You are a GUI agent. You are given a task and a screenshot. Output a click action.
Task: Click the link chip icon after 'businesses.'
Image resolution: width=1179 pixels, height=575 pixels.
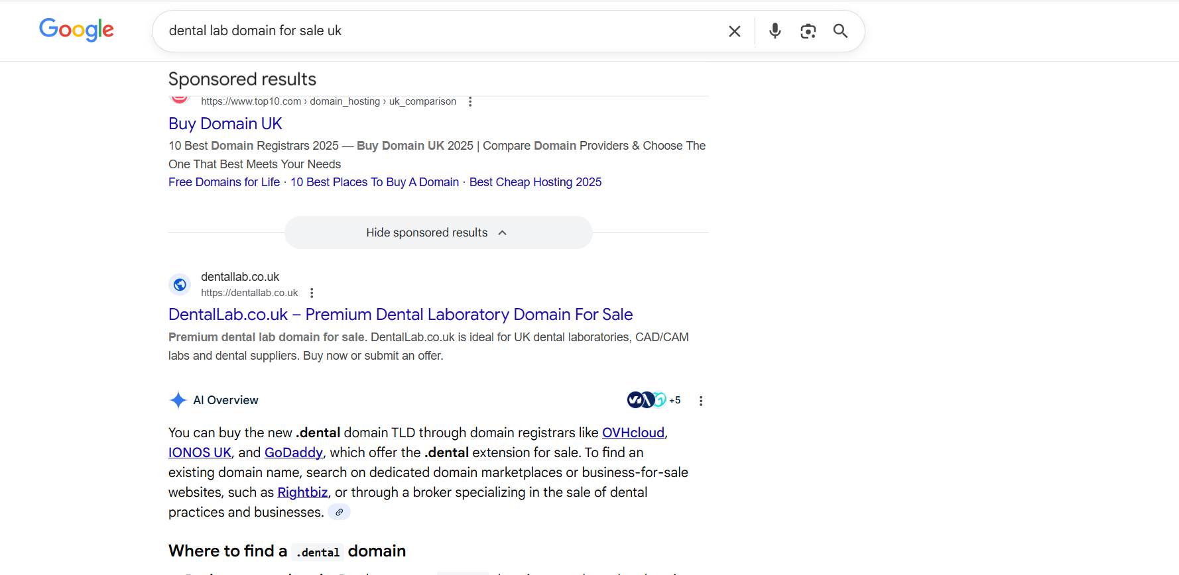click(339, 512)
